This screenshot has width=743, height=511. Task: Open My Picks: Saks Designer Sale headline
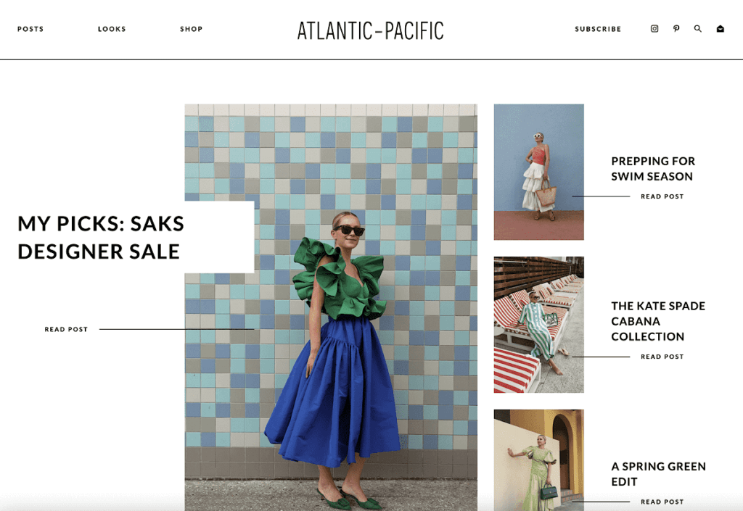click(101, 238)
